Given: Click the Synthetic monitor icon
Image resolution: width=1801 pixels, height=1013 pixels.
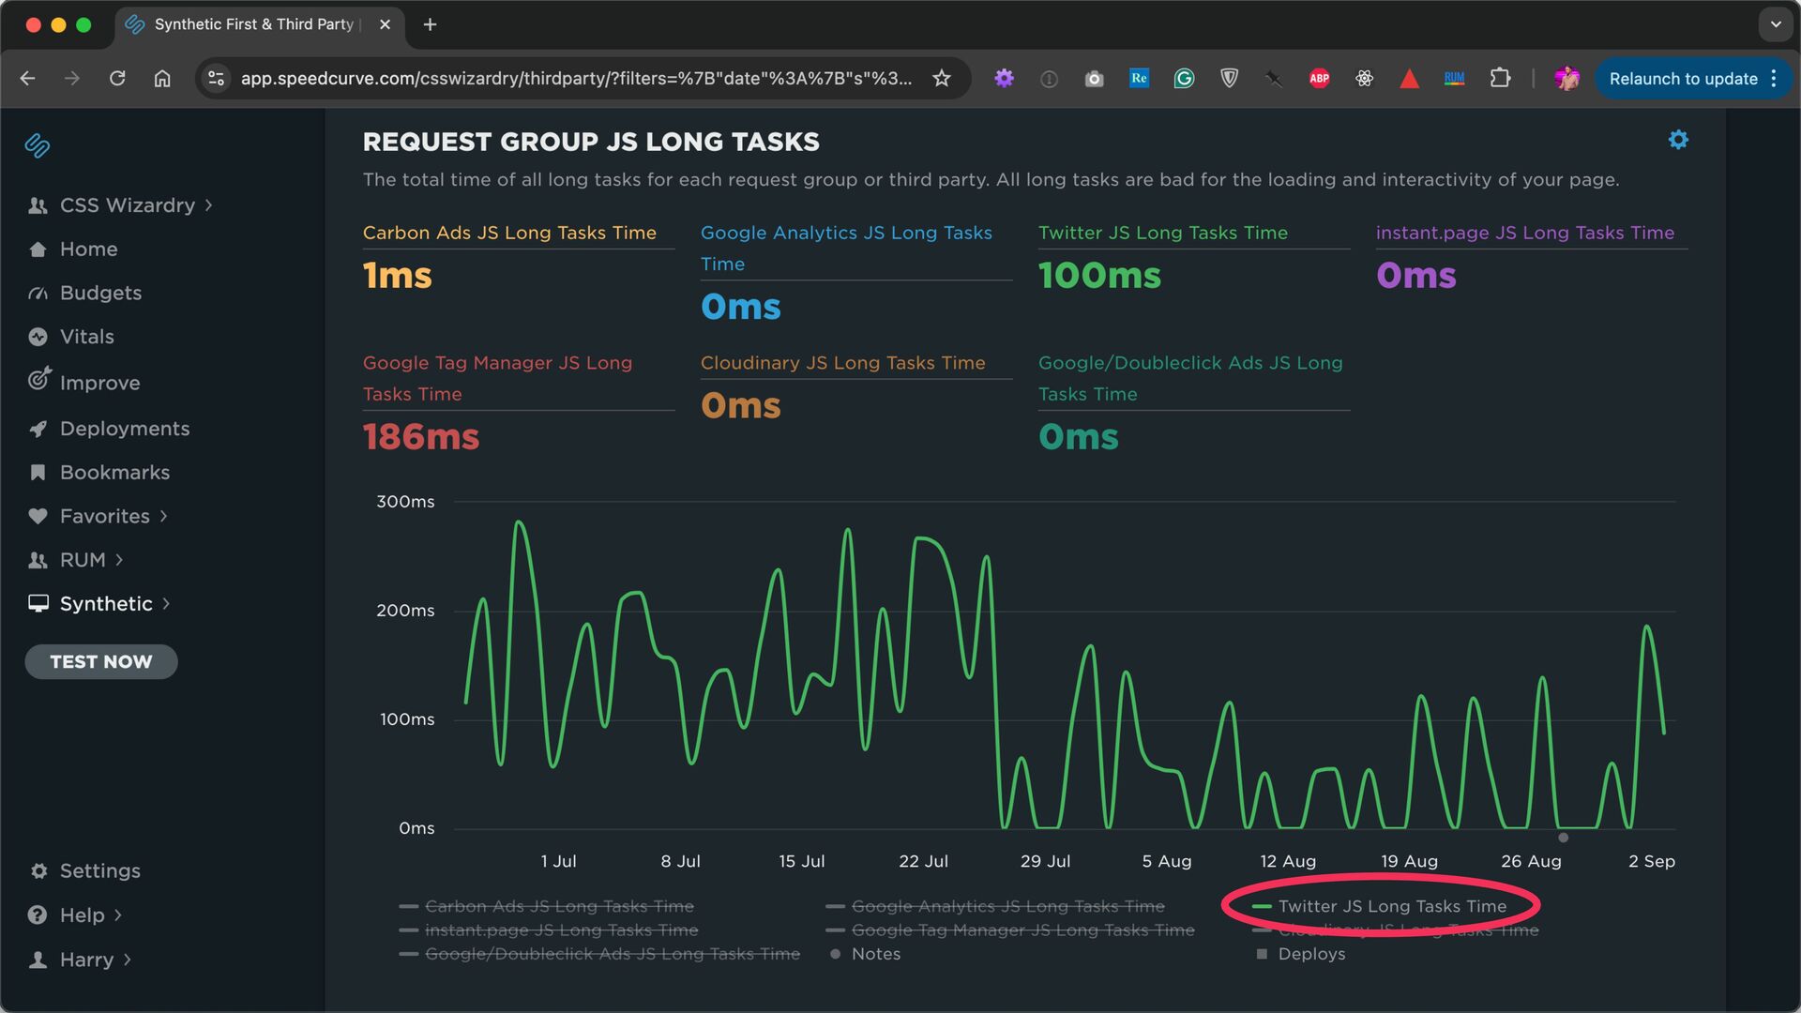Looking at the screenshot, I should pyautogui.click(x=38, y=604).
